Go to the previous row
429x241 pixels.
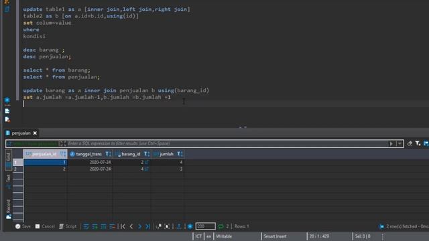131,226
